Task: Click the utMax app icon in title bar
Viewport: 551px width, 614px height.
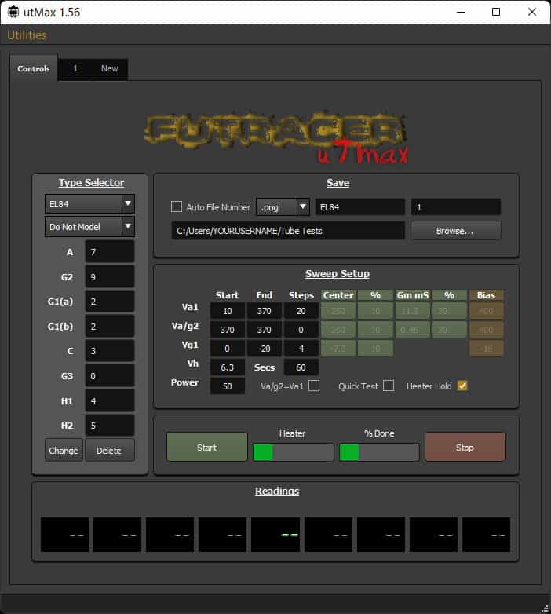Action: pyautogui.click(x=13, y=12)
